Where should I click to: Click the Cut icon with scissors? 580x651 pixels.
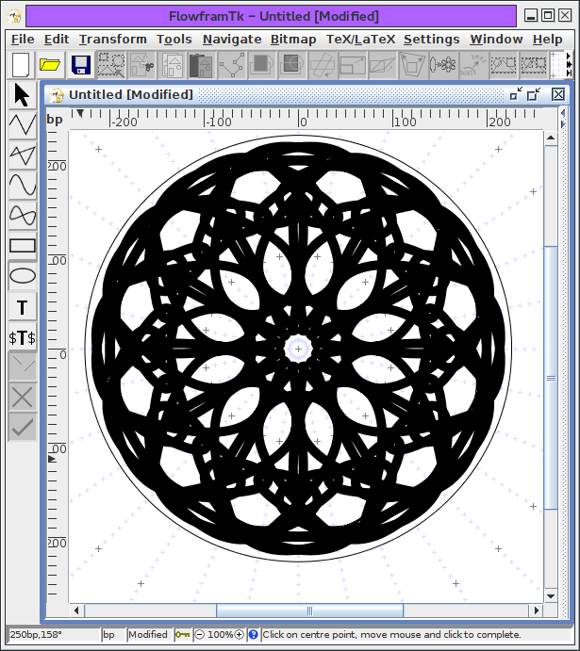pyautogui.click(x=141, y=65)
